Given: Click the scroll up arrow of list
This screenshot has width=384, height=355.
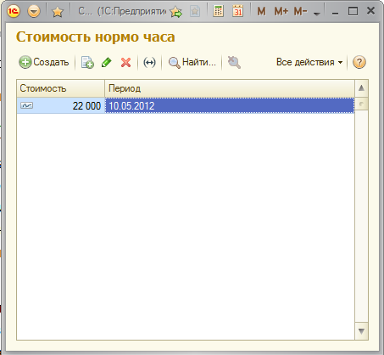Looking at the screenshot, I should click(x=361, y=88).
